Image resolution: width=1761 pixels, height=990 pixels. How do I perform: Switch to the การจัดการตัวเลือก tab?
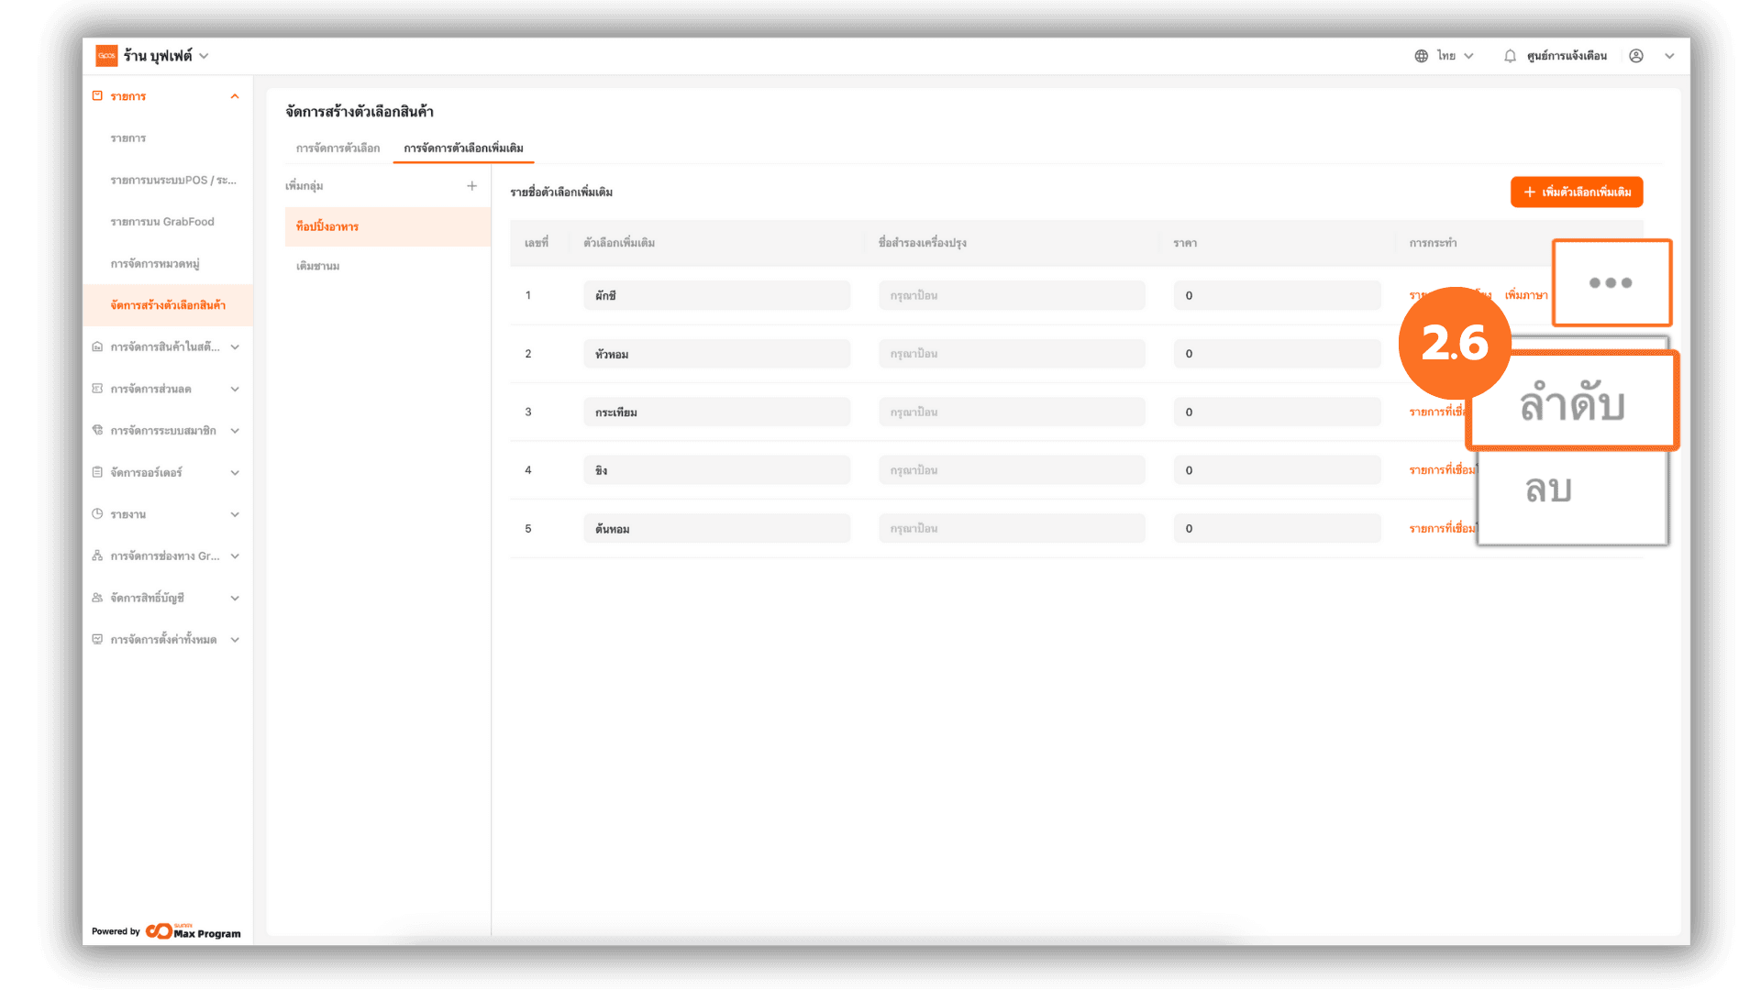point(338,148)
